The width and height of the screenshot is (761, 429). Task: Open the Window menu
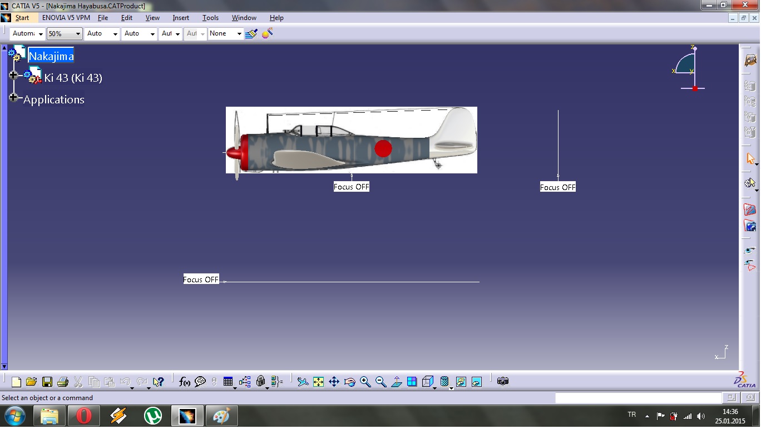(244, 18)
